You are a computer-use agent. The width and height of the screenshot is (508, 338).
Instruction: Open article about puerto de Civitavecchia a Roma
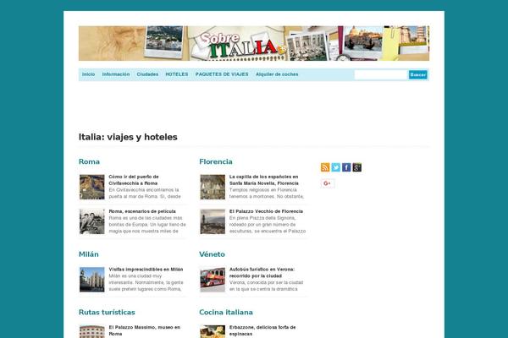(x=134, y=180)
